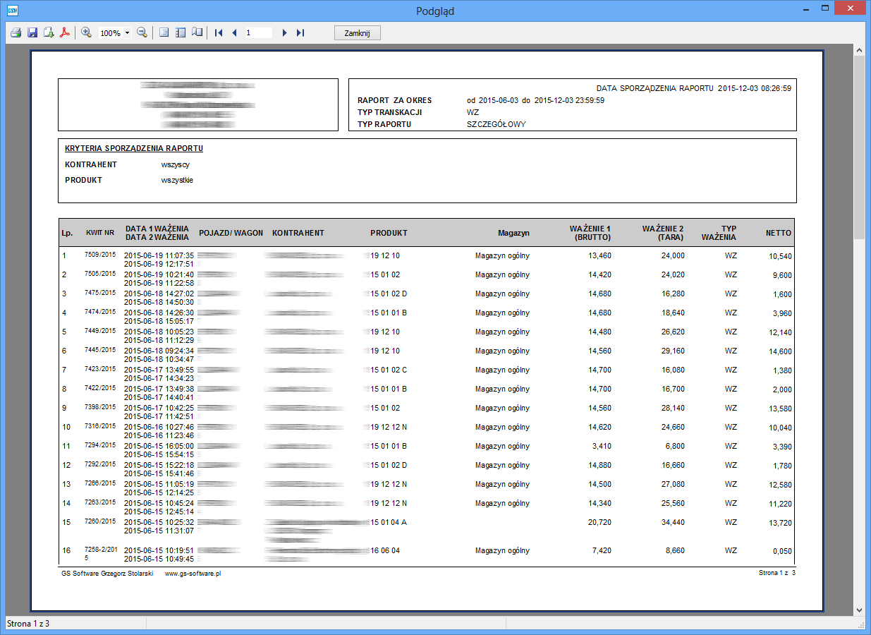Open the 100% zoom level dropdown
Image resolution: width=871 pixels, height=635 pixels.
127,33
